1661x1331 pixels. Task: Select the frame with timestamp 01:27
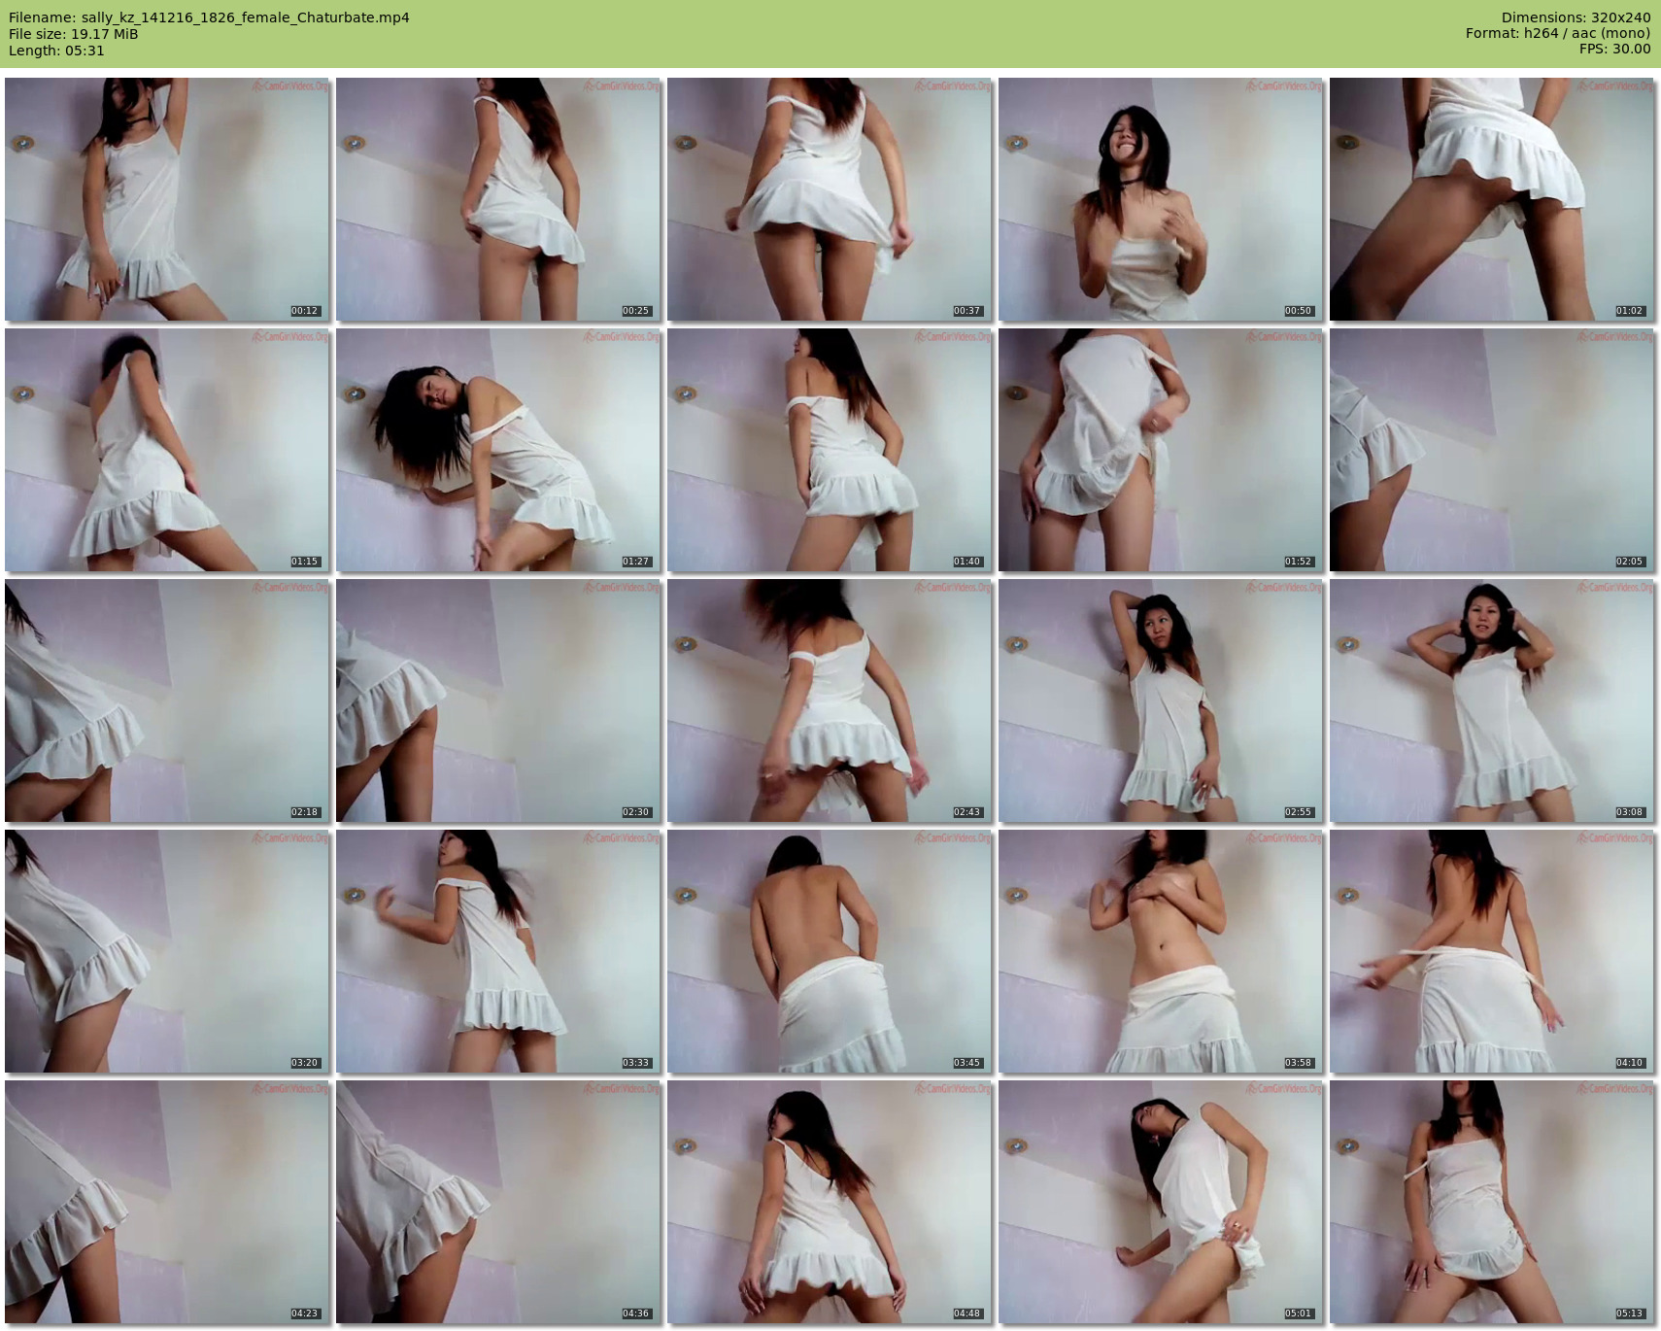[498, 450]
